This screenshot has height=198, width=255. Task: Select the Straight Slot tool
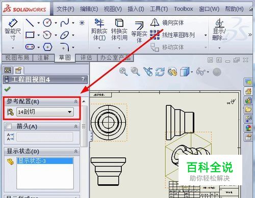30,47
